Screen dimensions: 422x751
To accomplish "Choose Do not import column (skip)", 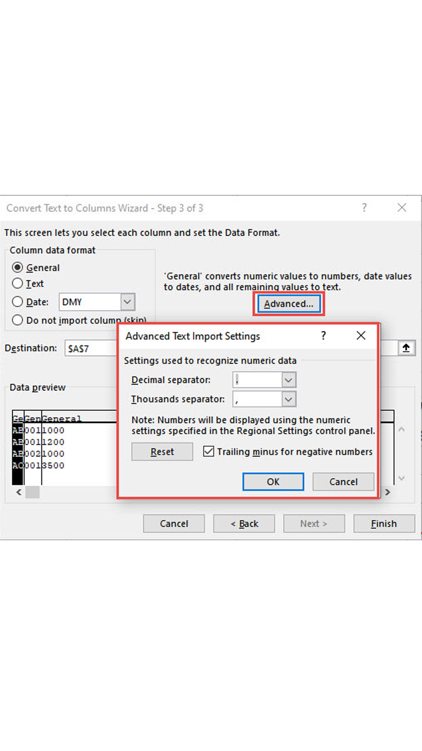I will (17, 320).
